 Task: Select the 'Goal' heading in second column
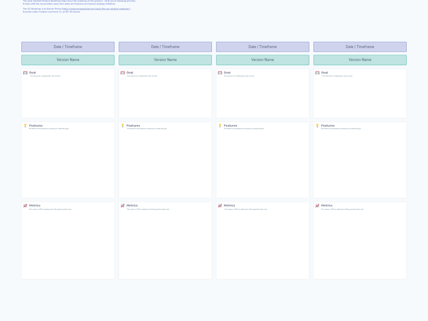click(130, 73)
